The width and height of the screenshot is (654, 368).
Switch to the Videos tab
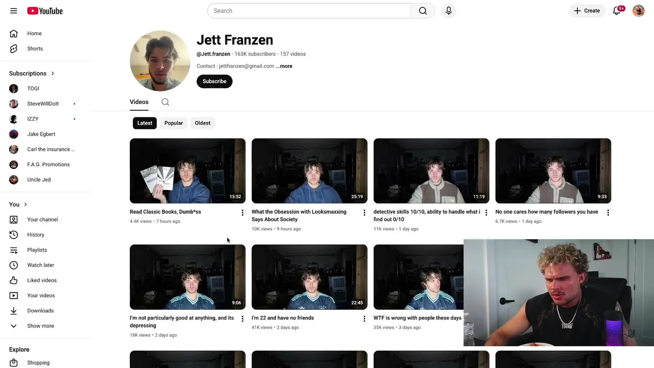pyautogui.click(x=139, y=102)
